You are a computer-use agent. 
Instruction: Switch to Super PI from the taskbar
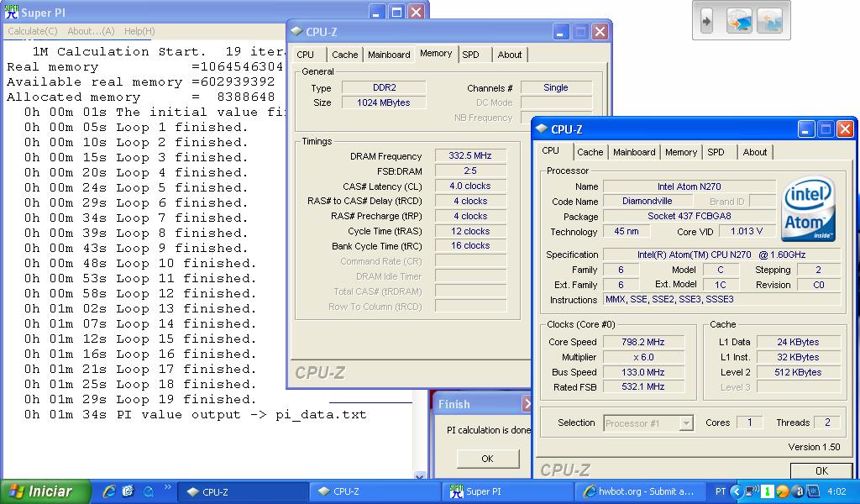coord(506,491)
